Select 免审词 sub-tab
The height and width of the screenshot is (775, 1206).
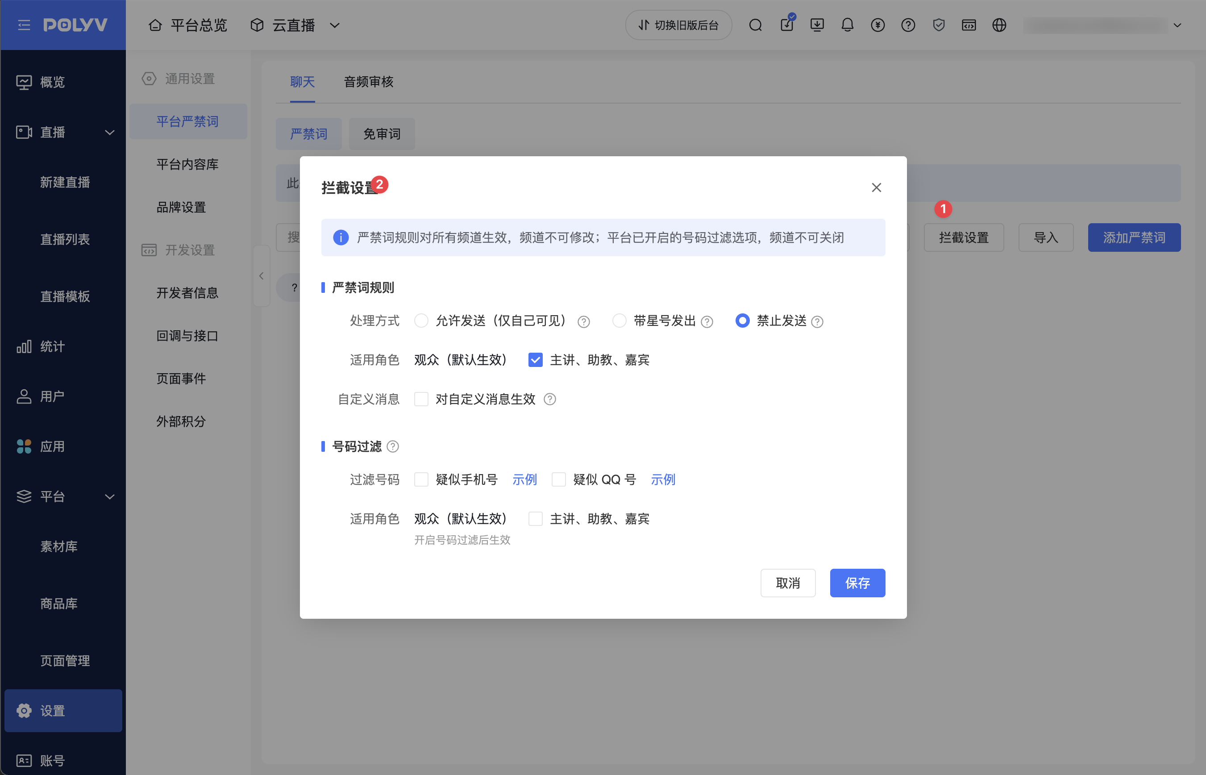pyautogui.click(x=382, y=134)
